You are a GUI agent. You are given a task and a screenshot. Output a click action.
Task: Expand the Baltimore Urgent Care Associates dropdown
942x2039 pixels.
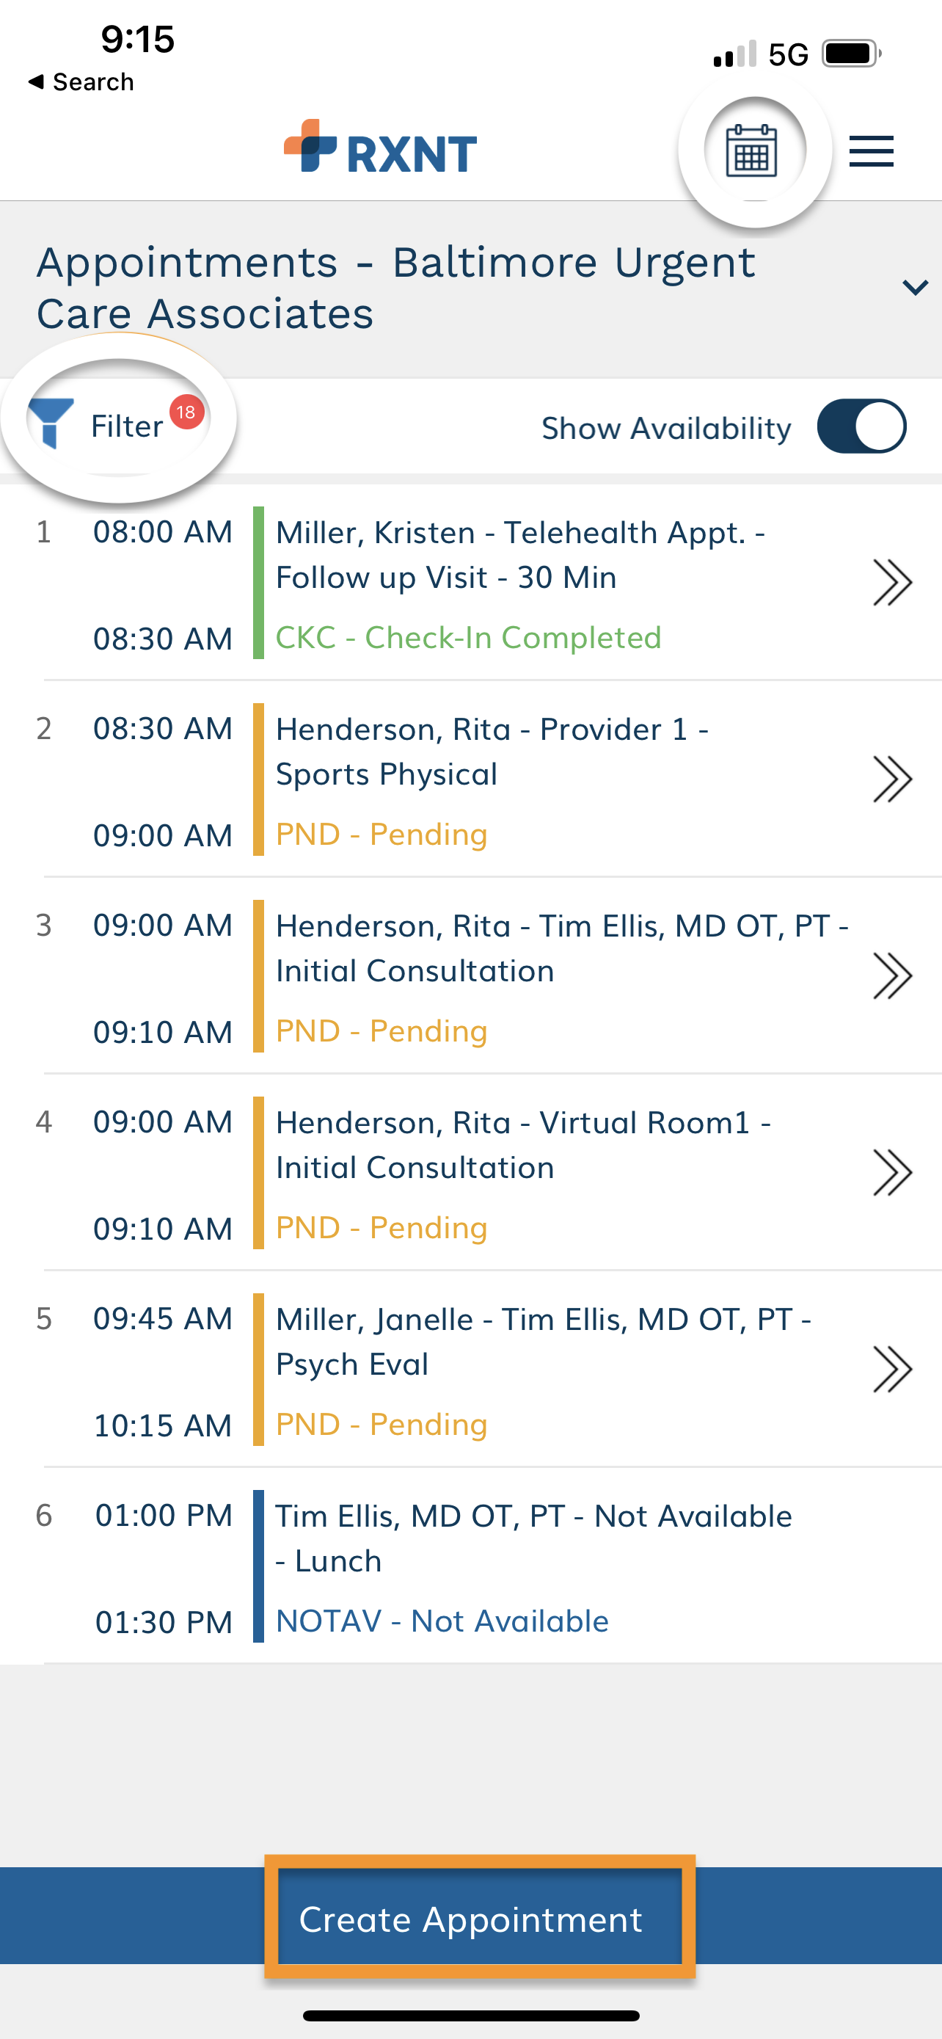click(915, 287)
